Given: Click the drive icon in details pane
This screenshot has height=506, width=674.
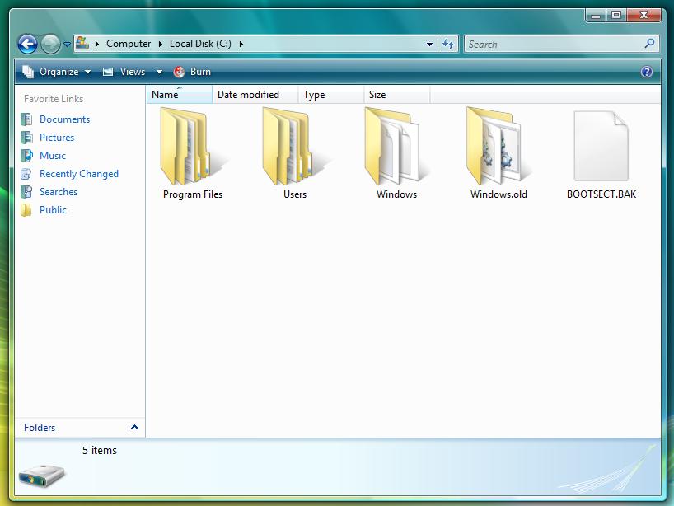Looking at the screenshot, I should pos(41,476).
